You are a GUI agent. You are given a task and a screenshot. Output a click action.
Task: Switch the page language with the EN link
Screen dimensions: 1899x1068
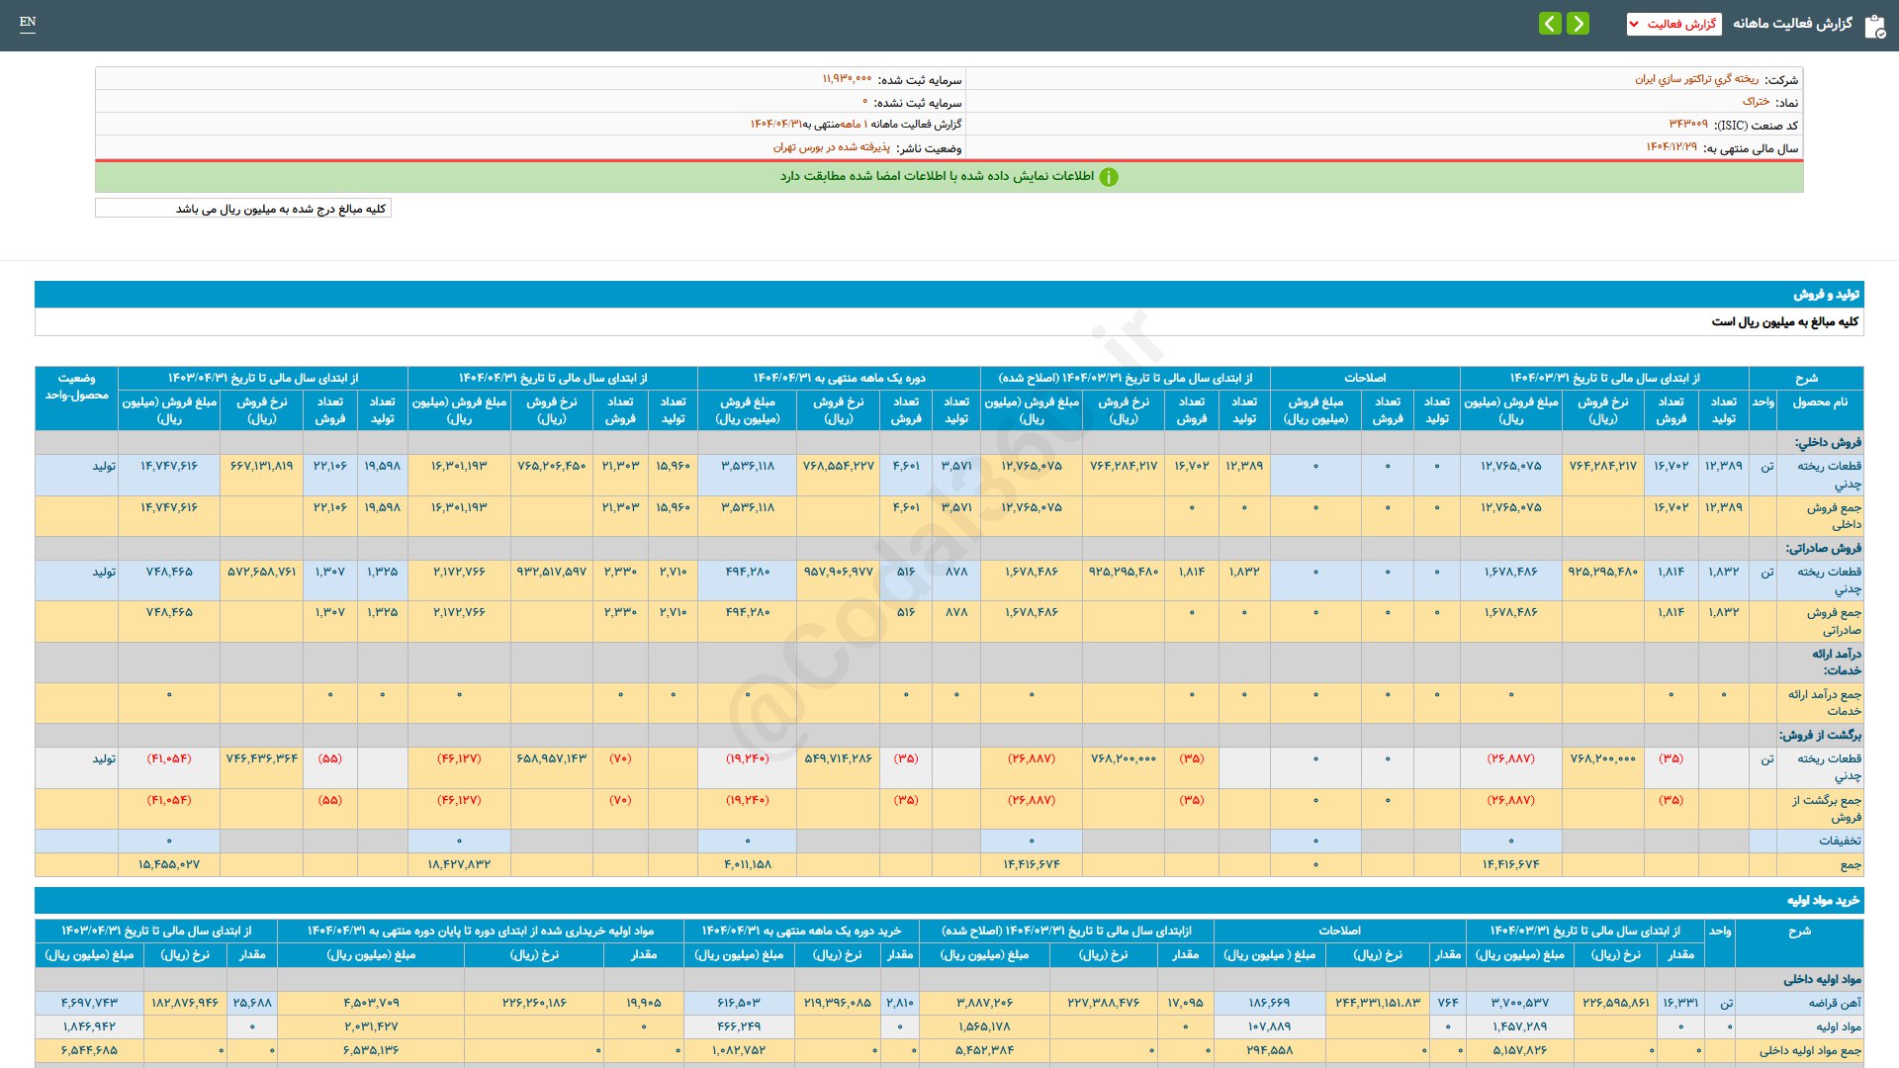[x=28, y=22]
